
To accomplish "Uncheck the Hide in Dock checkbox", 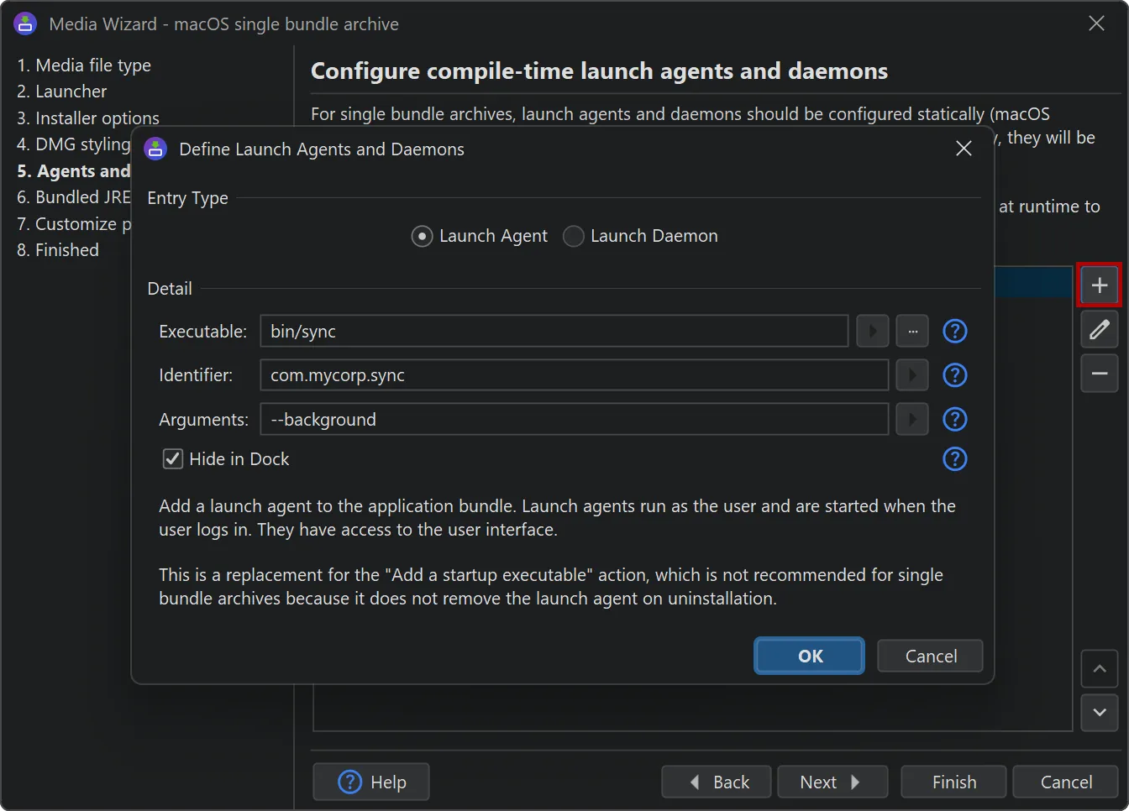I will click(x=173, y=459).
